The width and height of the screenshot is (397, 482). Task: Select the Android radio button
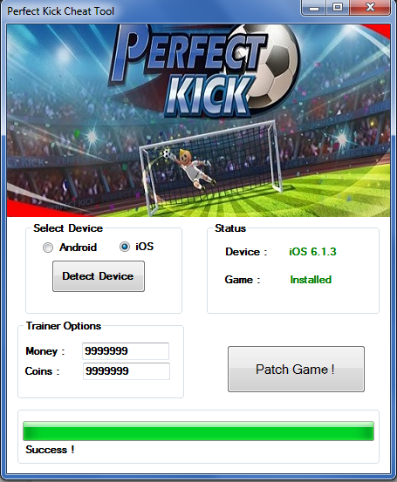coord(48,248)
